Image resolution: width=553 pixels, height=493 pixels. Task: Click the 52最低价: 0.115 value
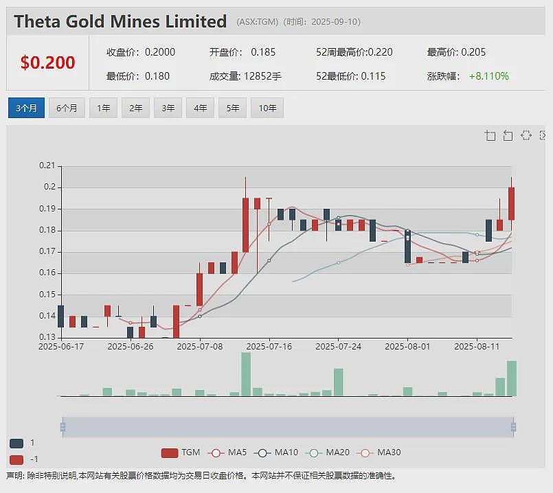pyautogui.click(x=350, y=76)
